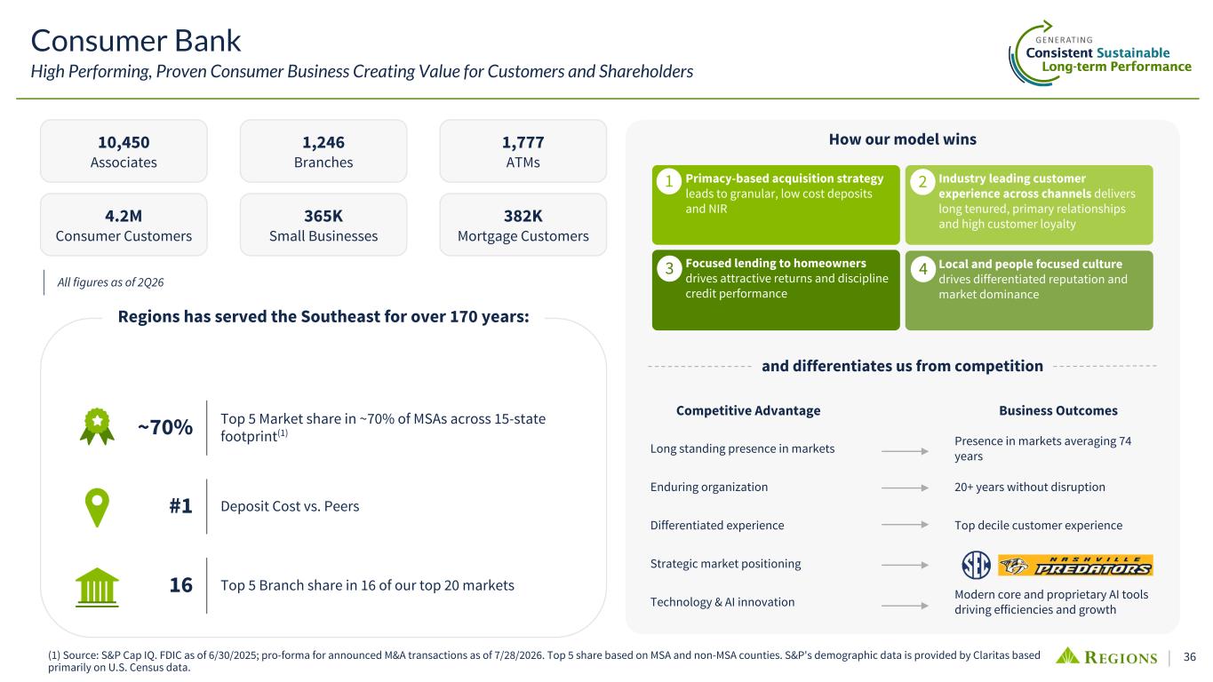The image size is (1213, 682).
Task: Click the number 1 circle badge
Action: (667, 183)
